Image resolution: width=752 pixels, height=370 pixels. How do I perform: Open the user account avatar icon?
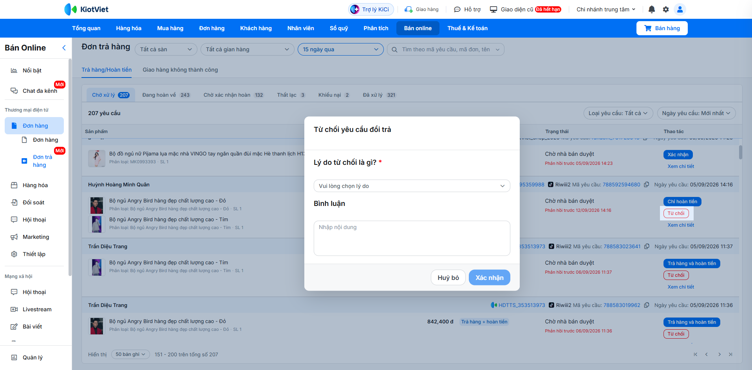680,9
